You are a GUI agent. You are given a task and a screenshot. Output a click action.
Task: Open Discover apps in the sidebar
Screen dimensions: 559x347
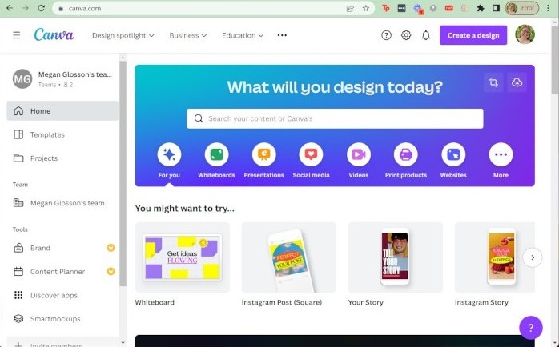pos(62,295)
